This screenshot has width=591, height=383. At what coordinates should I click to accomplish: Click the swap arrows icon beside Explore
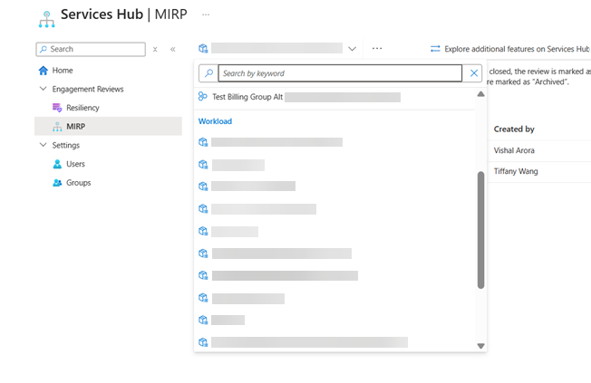tap(435, 49)
